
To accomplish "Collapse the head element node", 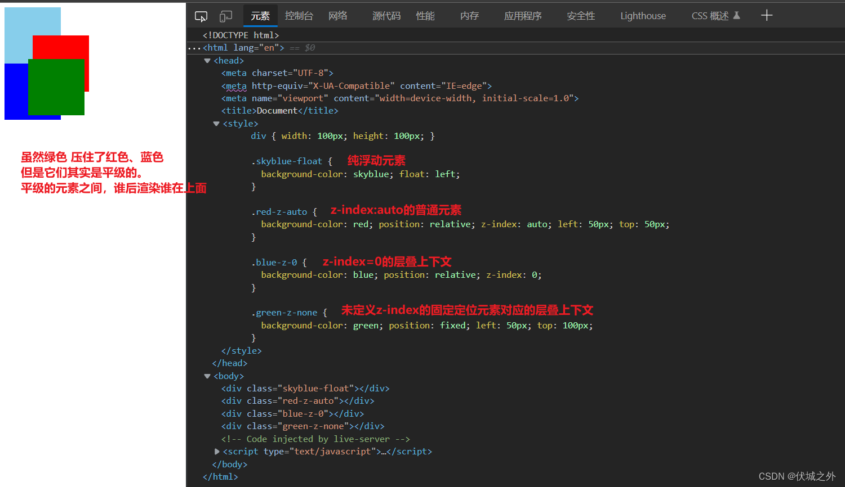I will [207, 61].
